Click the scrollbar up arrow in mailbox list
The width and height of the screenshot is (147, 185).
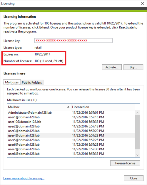click(x=137, y=113)
